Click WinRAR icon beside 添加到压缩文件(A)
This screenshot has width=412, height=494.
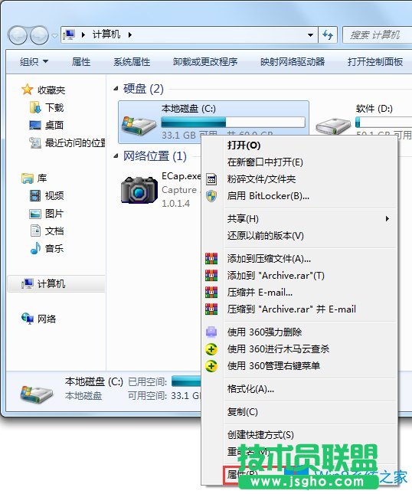click(x=211, y=259)
